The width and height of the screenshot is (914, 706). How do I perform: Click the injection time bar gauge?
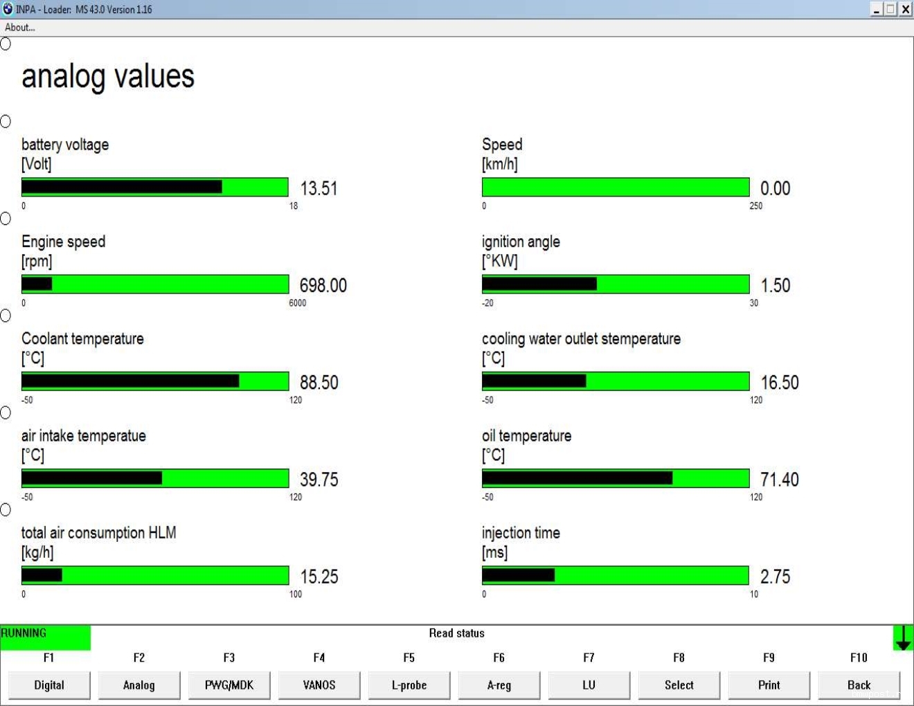pyautogui.click(x=616, y=575)
